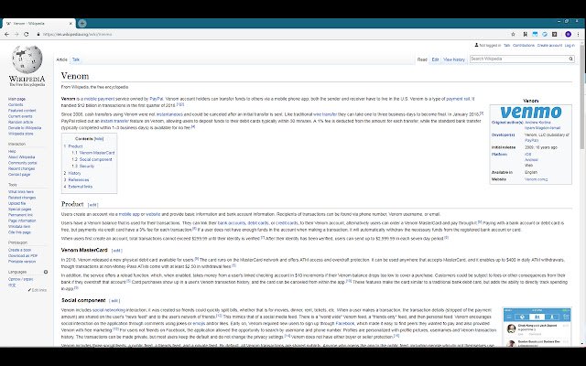Click the dark square extension icon
This screenshot has width=586, height=366.
click(x=555, y=34)
